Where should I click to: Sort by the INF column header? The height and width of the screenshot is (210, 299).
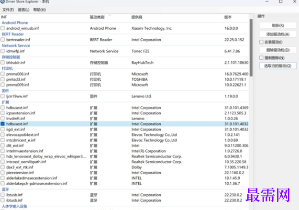click(x=4, y=17)
